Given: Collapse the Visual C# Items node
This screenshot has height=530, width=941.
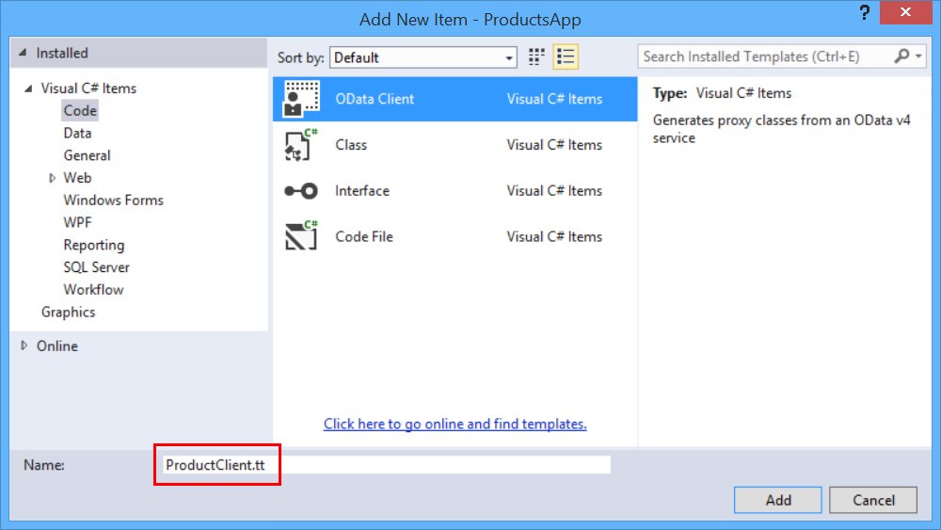Looking at the screenshot, I should click(x=28, y=88).
